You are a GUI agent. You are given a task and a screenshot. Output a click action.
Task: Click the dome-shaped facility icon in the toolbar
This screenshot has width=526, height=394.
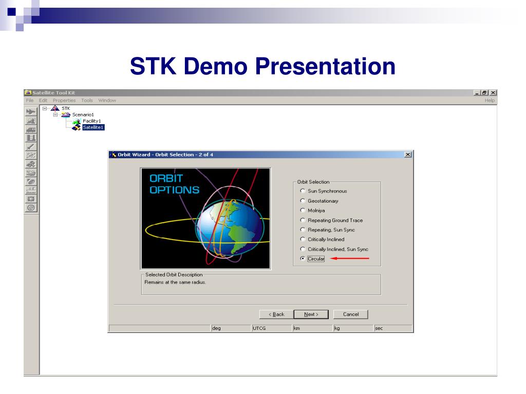[x=31, y=121]
